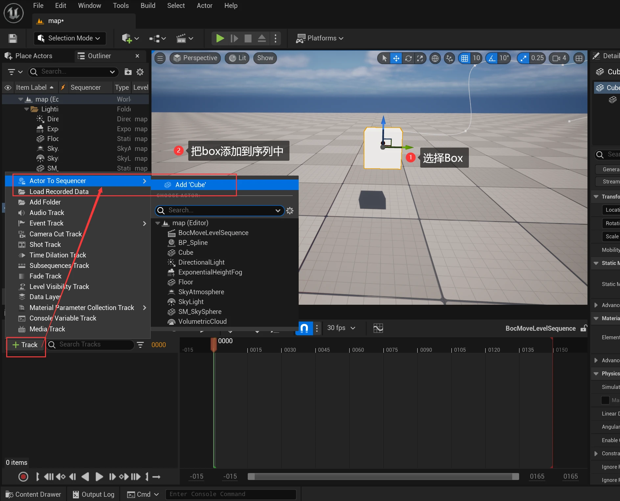The height and width of the screenshot is (501, 620).
Task: Activate the scale transform gizmo tool
Action: coord(420,58)
